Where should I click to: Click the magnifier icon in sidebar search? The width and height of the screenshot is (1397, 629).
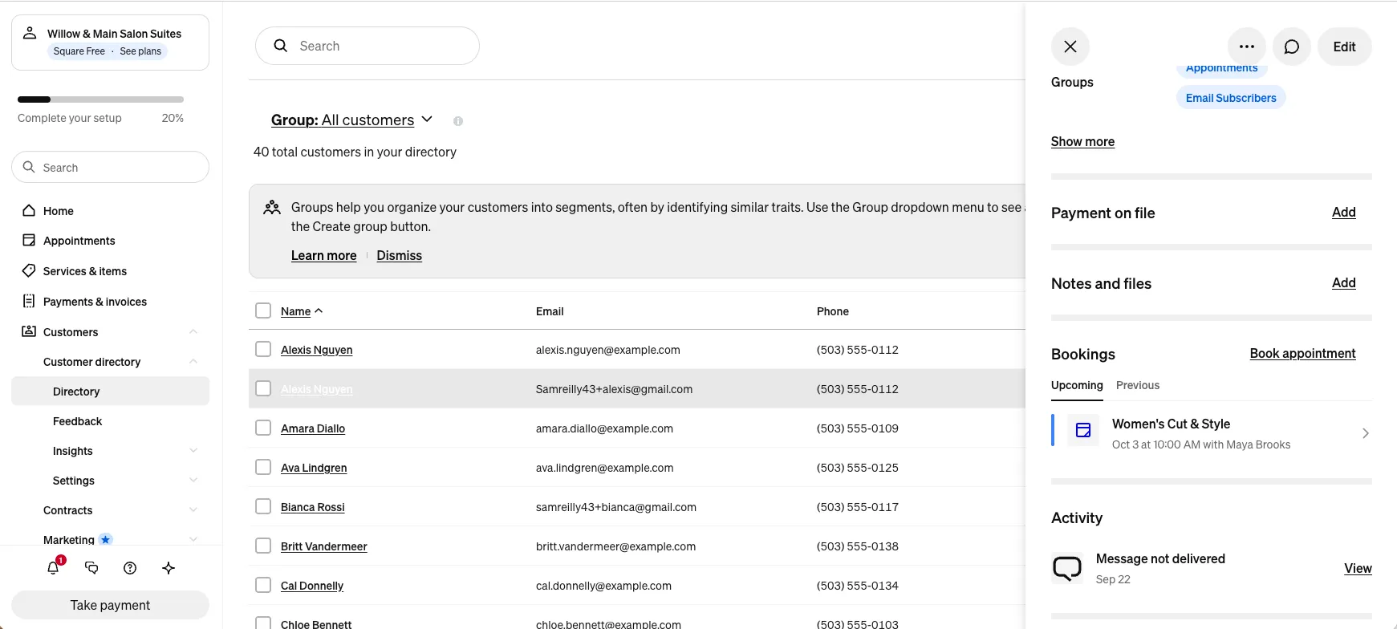point(29,167)
